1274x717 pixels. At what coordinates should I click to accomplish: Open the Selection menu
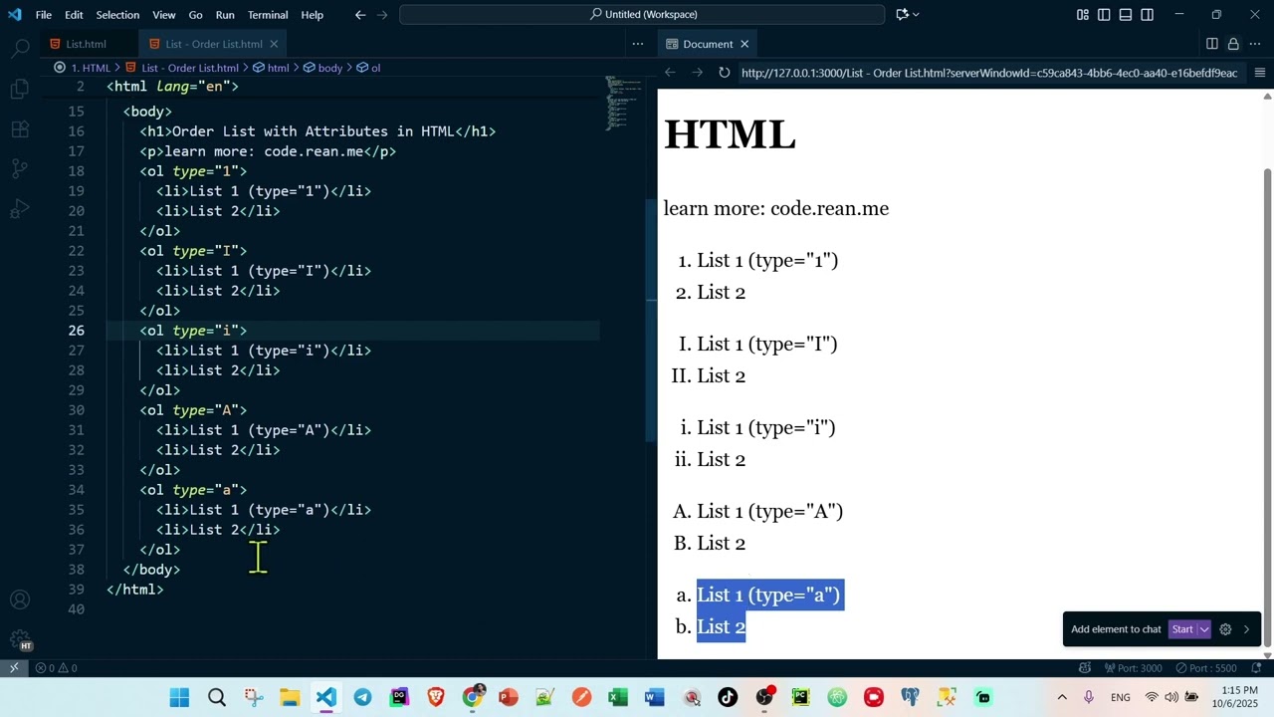(x=117, y=15)
